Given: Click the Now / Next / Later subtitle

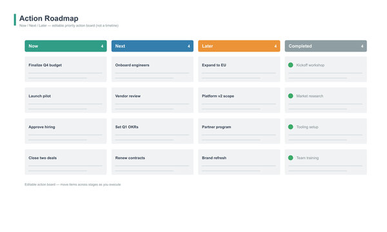Looking at the screenshot, I should (69, 25).
